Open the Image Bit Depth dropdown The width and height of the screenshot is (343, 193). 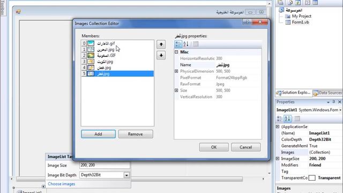pyautogui.click(x=126, y=175)
